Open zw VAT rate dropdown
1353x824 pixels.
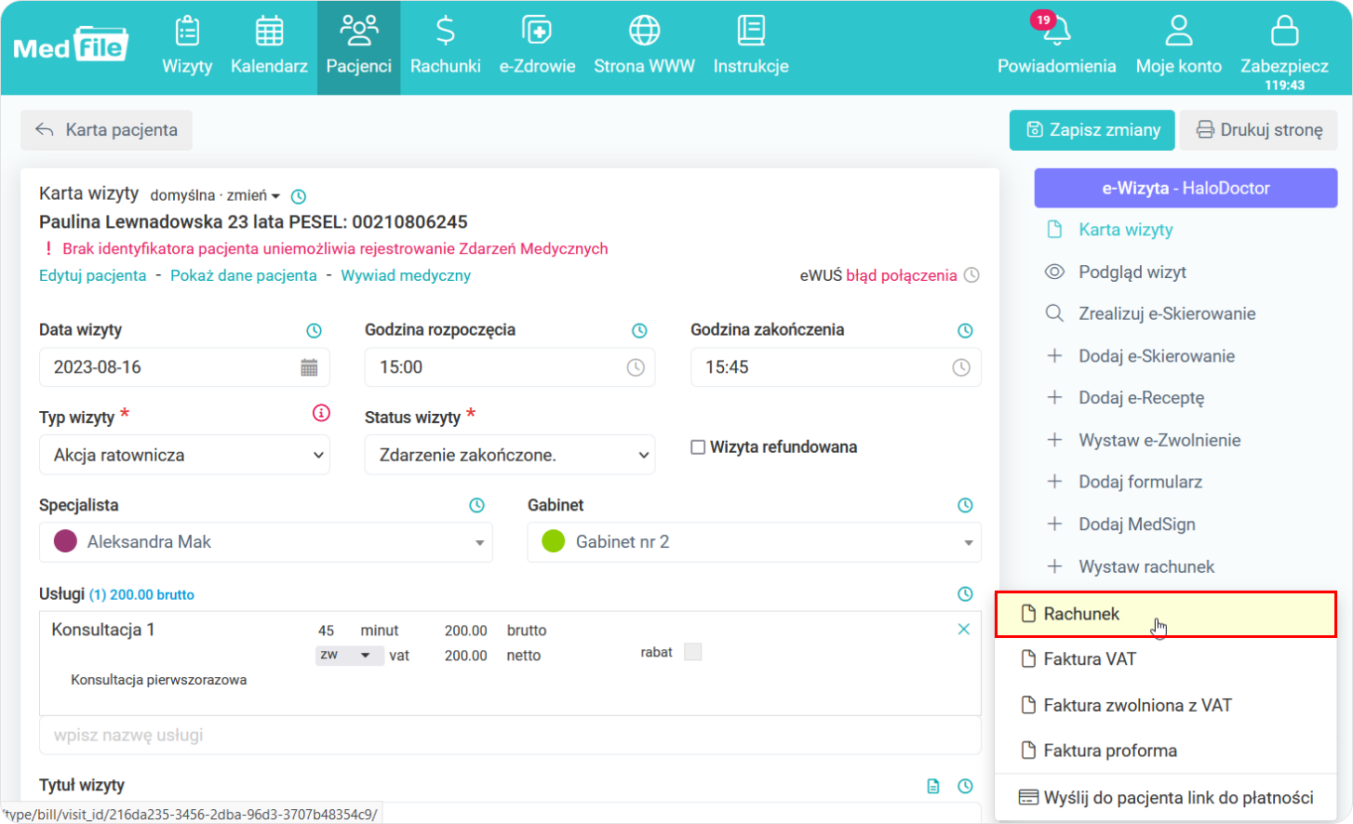pos(350,656)
